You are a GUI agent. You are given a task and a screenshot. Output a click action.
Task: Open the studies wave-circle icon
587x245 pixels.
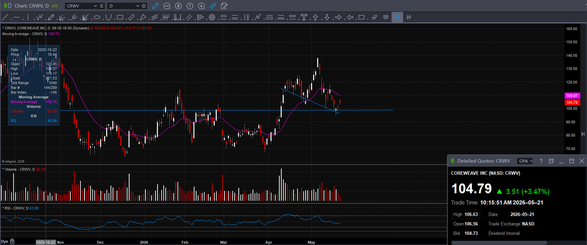(167, 5)
